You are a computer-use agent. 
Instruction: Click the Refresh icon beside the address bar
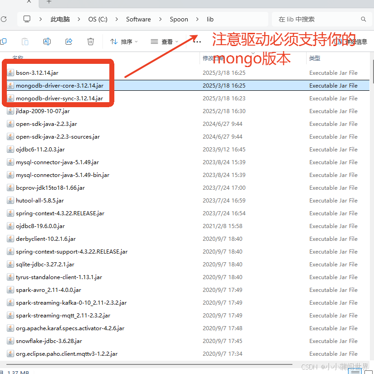tap(4, 19)
